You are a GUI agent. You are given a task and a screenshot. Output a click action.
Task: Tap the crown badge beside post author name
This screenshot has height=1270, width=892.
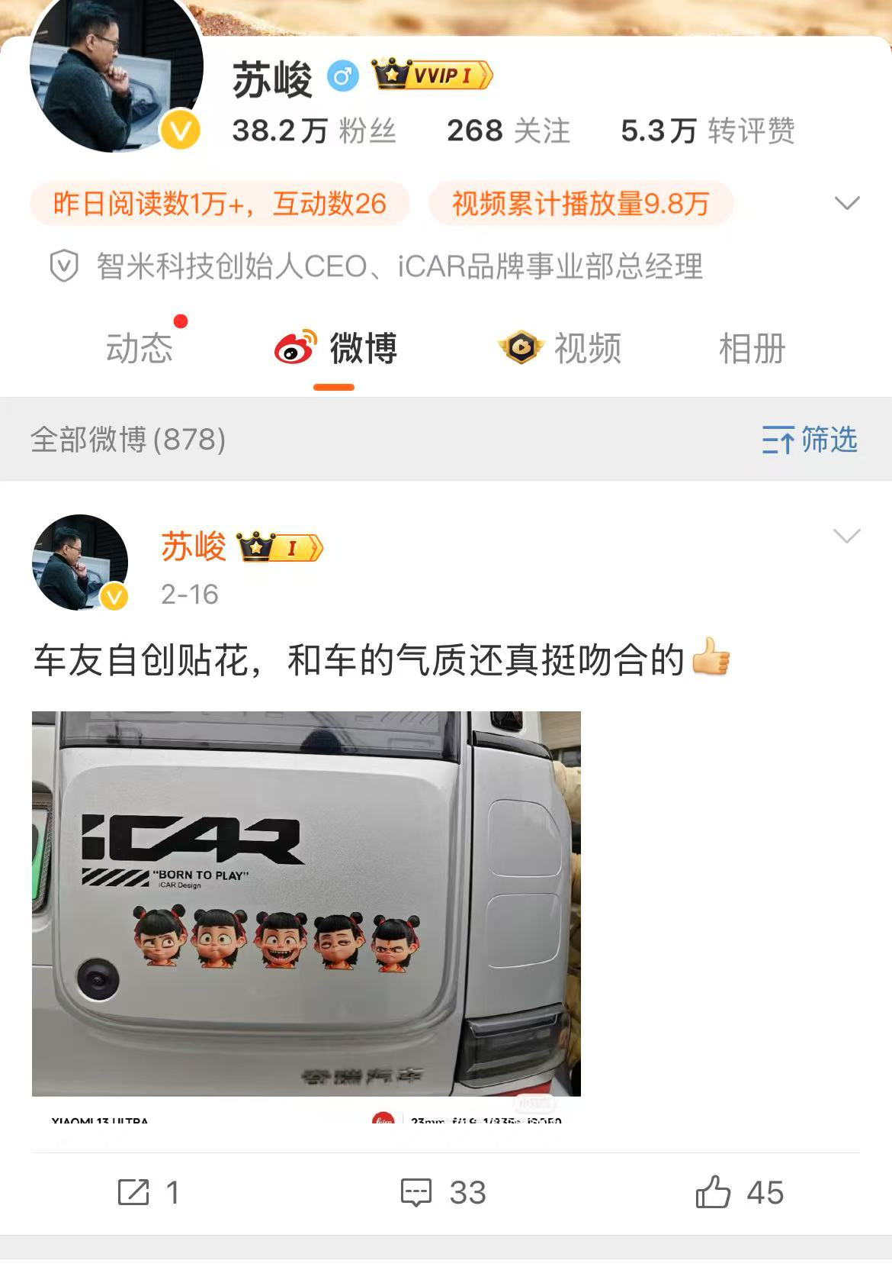click(280, 547)
